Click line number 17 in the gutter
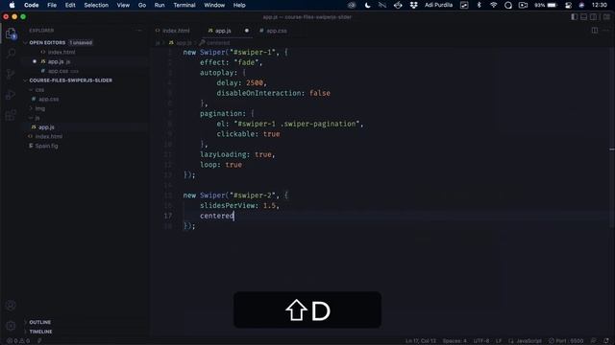Image resolution: width=615 pixels, height=345 pixels. tap(168, 216)
